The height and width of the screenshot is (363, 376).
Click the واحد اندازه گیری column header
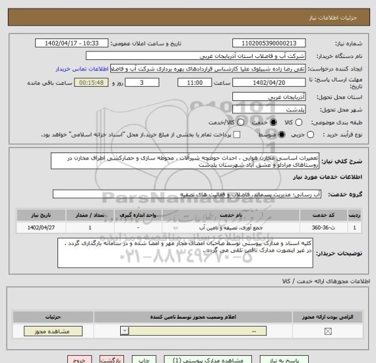pos(138,215)
